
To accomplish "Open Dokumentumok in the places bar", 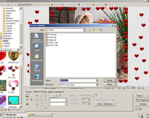I will (37, 58).
